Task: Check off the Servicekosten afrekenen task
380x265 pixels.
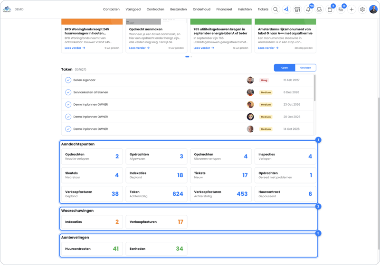Action: pos(68,92)
